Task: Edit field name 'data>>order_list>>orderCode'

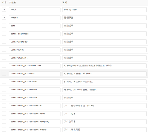Action: [x=35, y=66]
